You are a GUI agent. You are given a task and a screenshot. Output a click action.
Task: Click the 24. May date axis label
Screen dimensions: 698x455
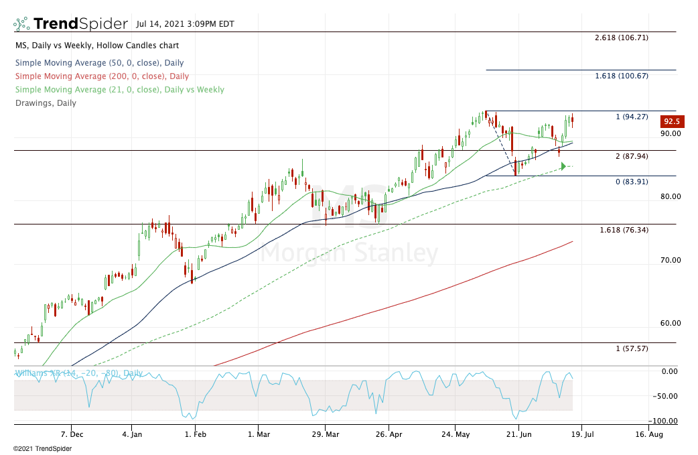tap(456, 434)
